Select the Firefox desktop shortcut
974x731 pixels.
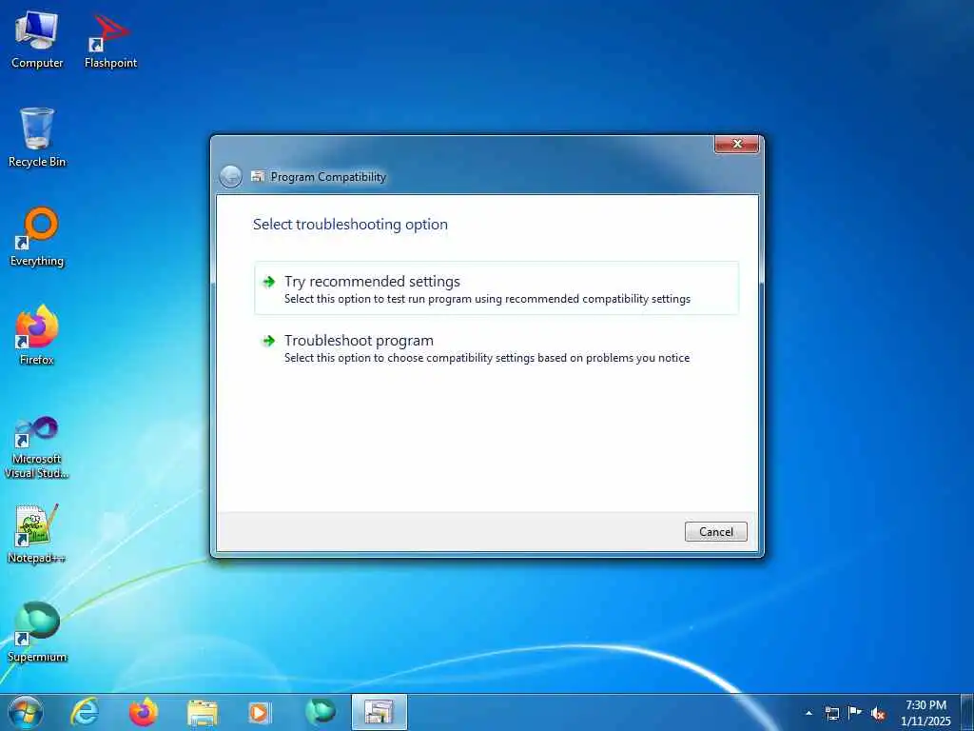tap(37, 336)
